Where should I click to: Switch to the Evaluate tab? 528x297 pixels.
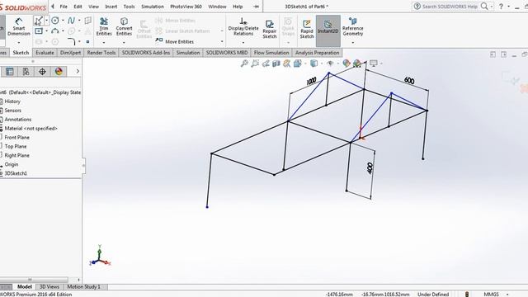coord(45,53)
